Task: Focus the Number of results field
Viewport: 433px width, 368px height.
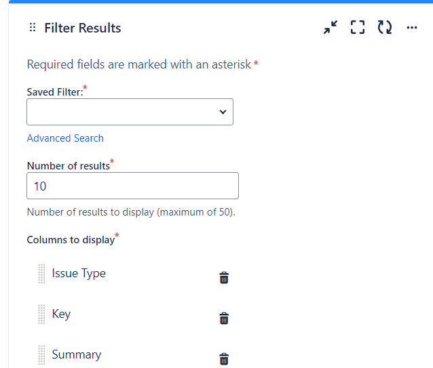Action: 132,186
